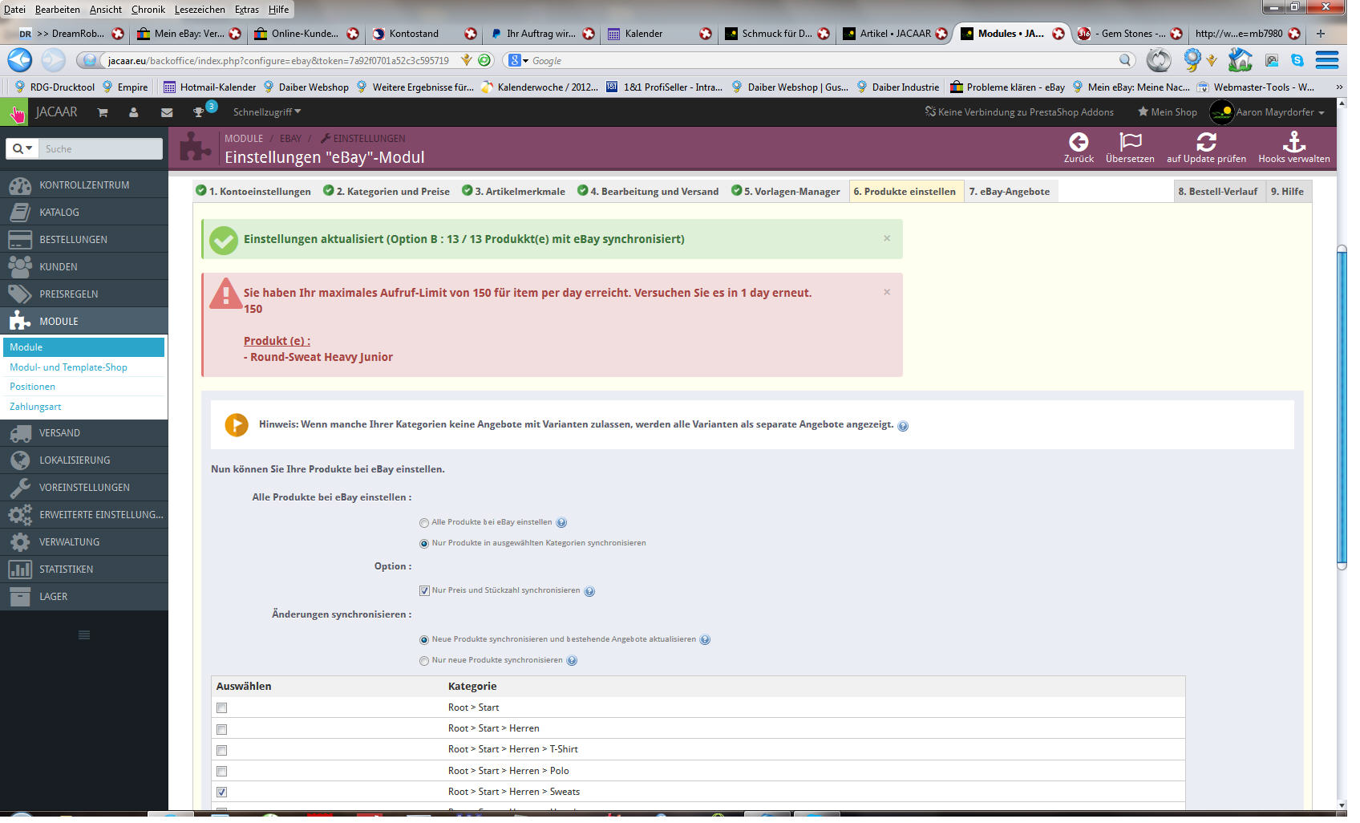This screenshot has height=823, width=1360.
Task: Check the Herren > Polo category checkbox
Action: coord(222,772)
